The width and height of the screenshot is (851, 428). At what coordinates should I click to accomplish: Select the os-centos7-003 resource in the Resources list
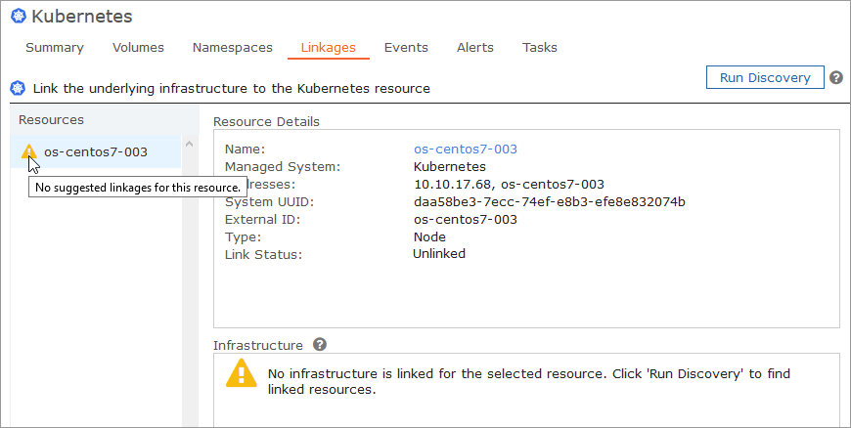96,152
